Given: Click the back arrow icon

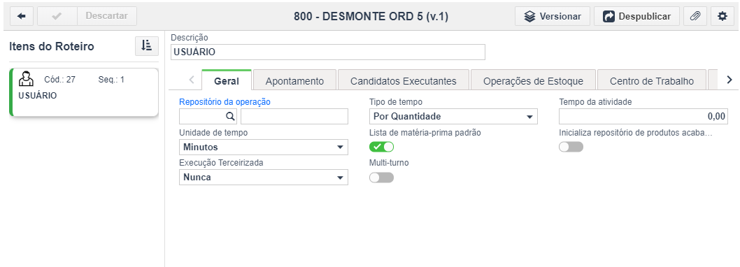Looking at the screenshot, I should [21, 16].
